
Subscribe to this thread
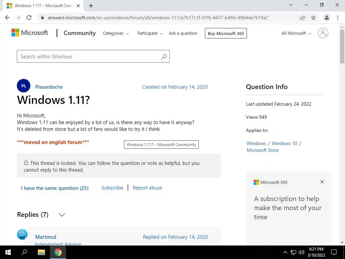(x=112, y=188)
